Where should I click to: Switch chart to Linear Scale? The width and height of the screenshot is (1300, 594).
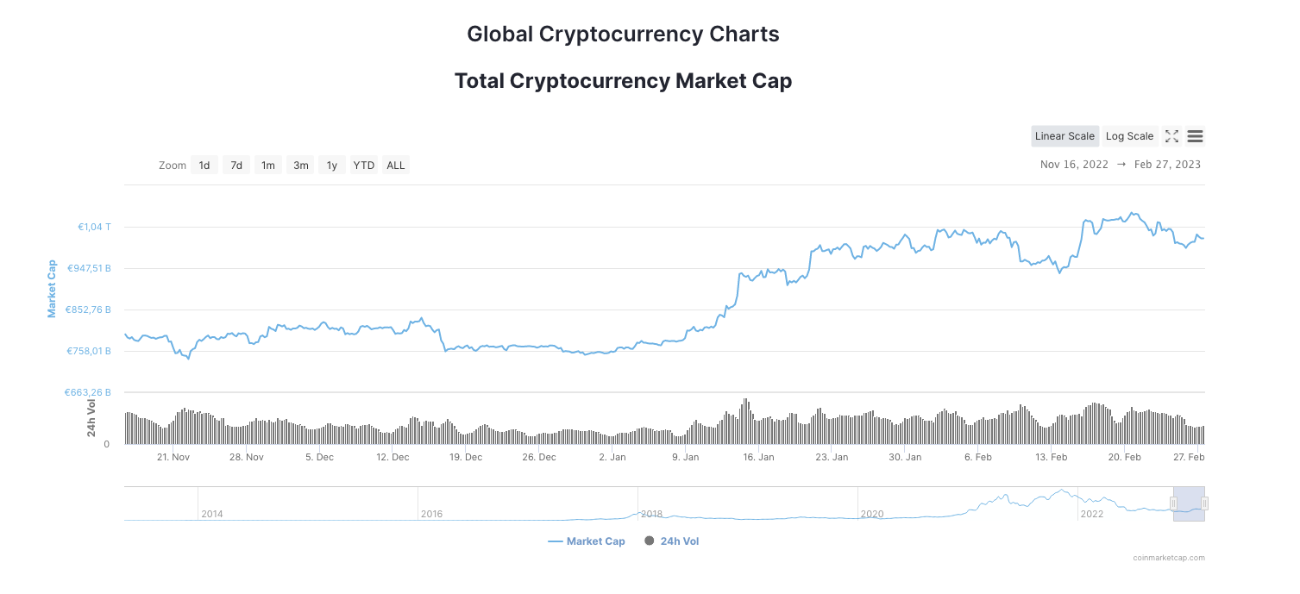coord(1064,136)
